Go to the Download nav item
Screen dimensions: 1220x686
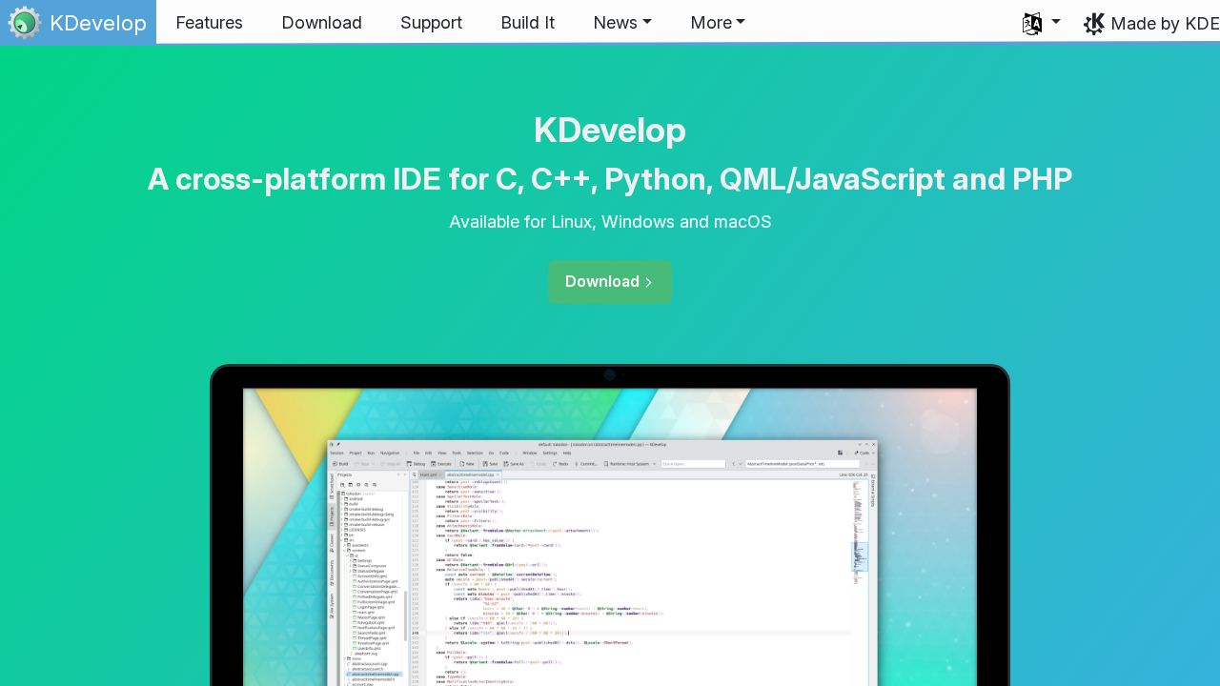[x=321, y=22]
